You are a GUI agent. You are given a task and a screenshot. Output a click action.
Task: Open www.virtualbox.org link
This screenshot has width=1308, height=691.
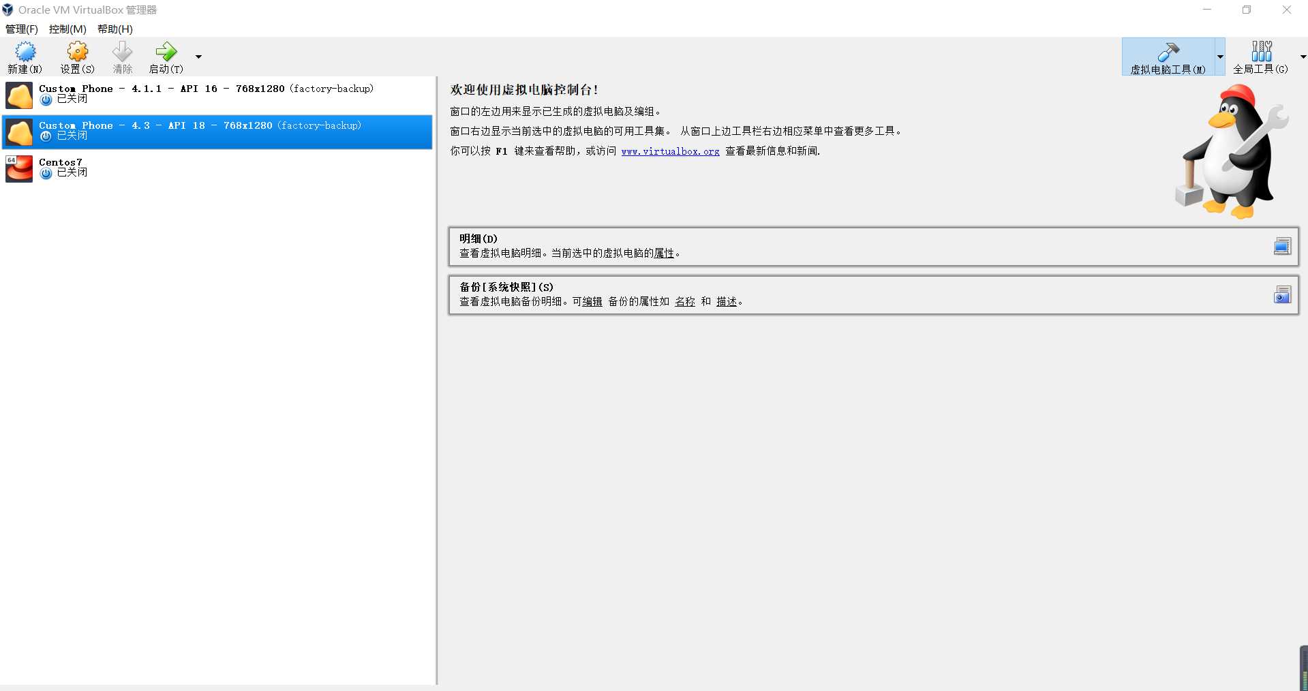[671, 151]
